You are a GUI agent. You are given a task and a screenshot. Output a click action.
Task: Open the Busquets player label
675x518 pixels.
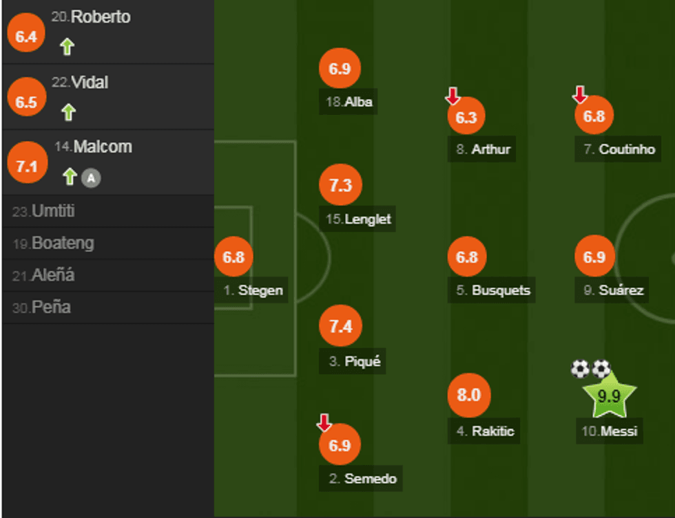click(x=492, y=290)
